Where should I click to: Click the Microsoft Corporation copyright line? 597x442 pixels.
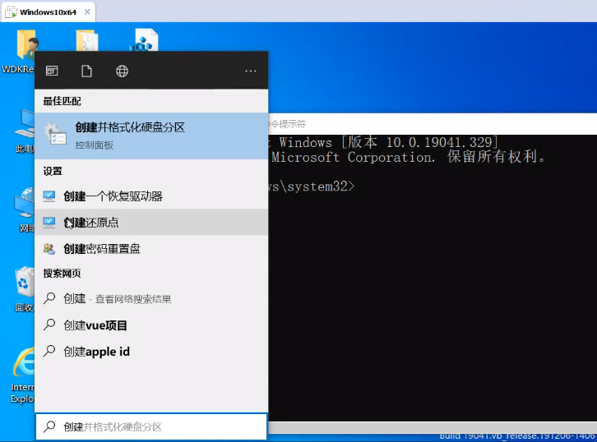407,157
